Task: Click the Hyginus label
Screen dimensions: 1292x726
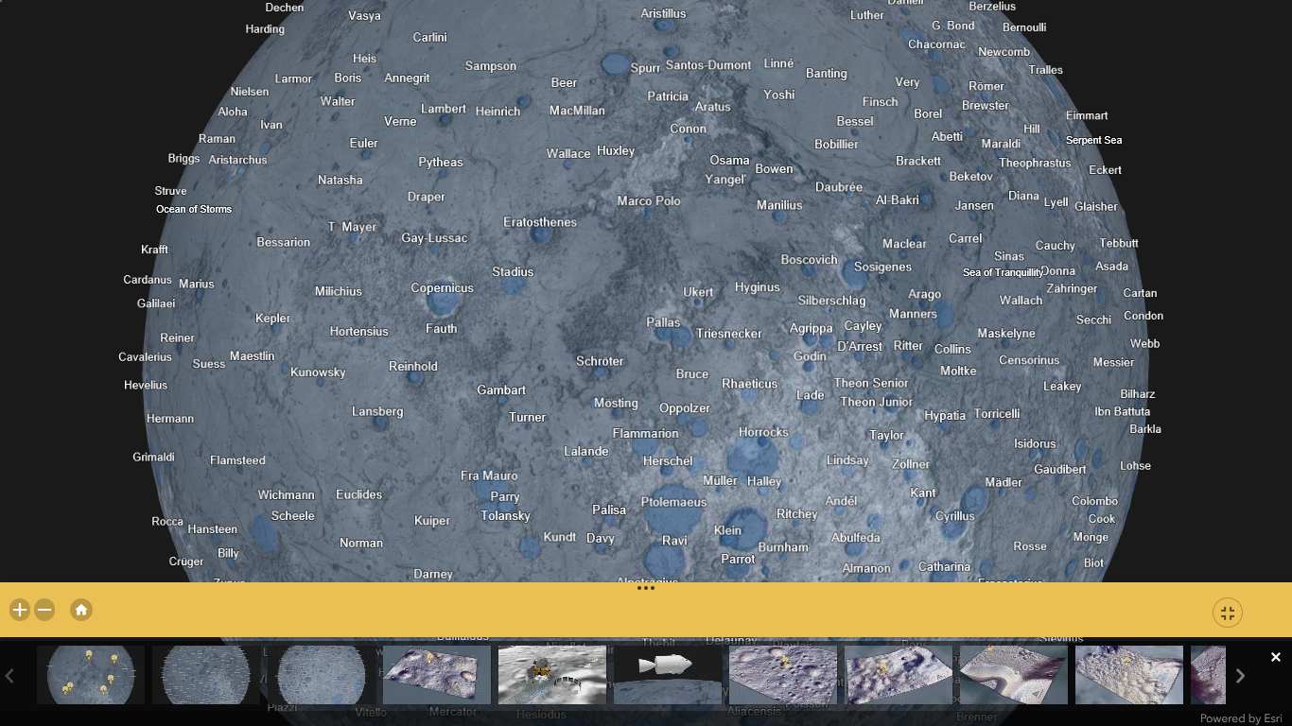Action: [758, 287]
